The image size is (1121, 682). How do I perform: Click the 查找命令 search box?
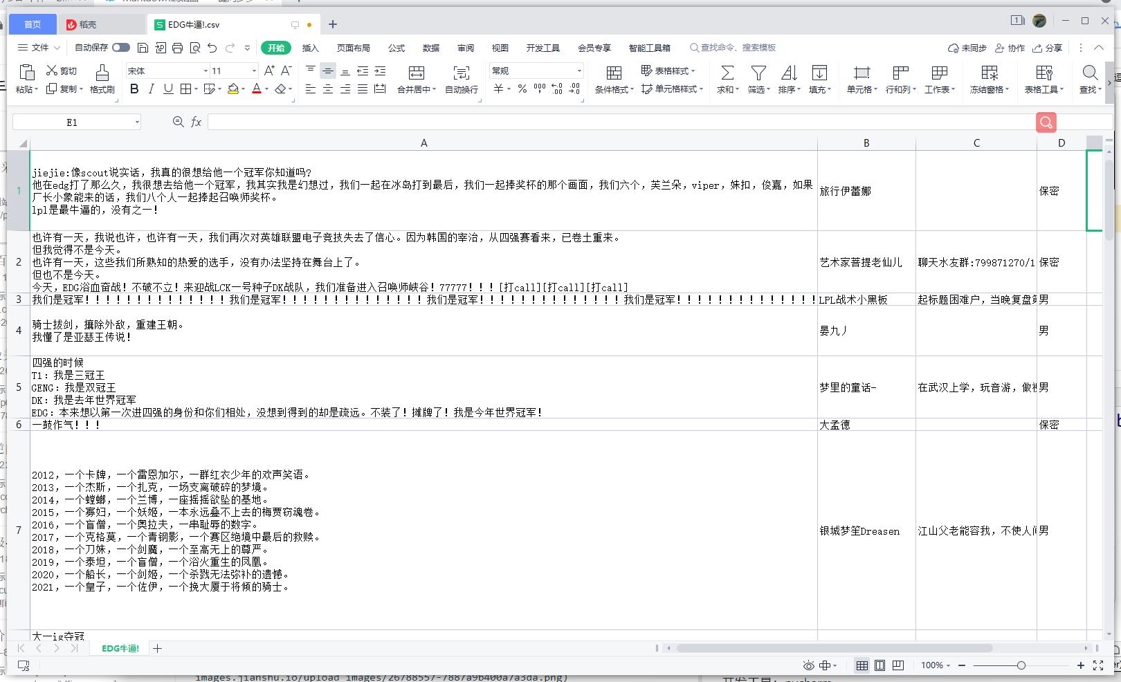733,48
